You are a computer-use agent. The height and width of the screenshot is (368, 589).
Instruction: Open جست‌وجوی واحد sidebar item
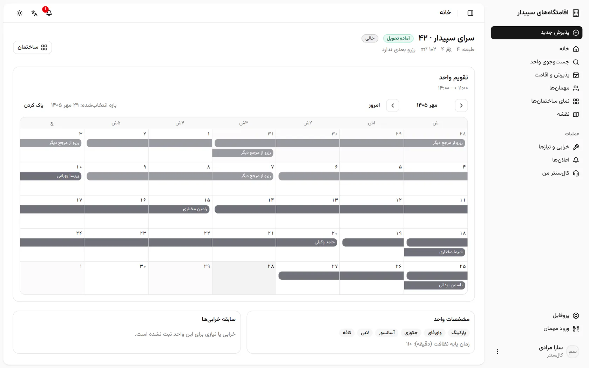point(536,62)
